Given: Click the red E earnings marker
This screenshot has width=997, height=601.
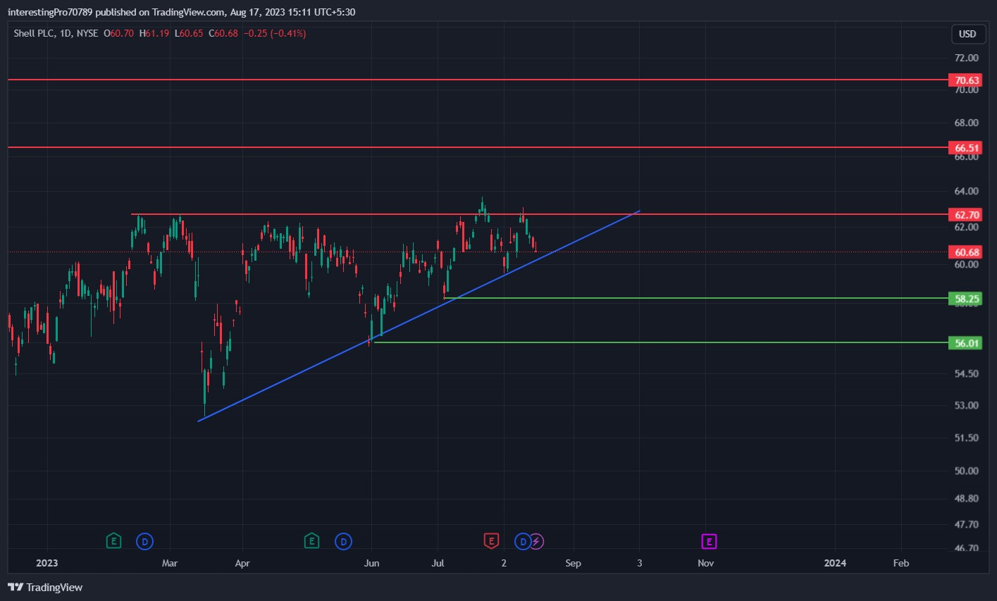Looking at the screenshot, I should [491, 541].
